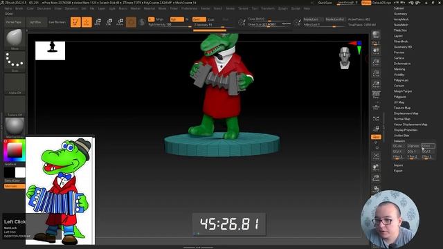The image size is (443, 249).
Task: Toggle the Zadd mode
Action: pyautogui.click(x=199, y=19)
